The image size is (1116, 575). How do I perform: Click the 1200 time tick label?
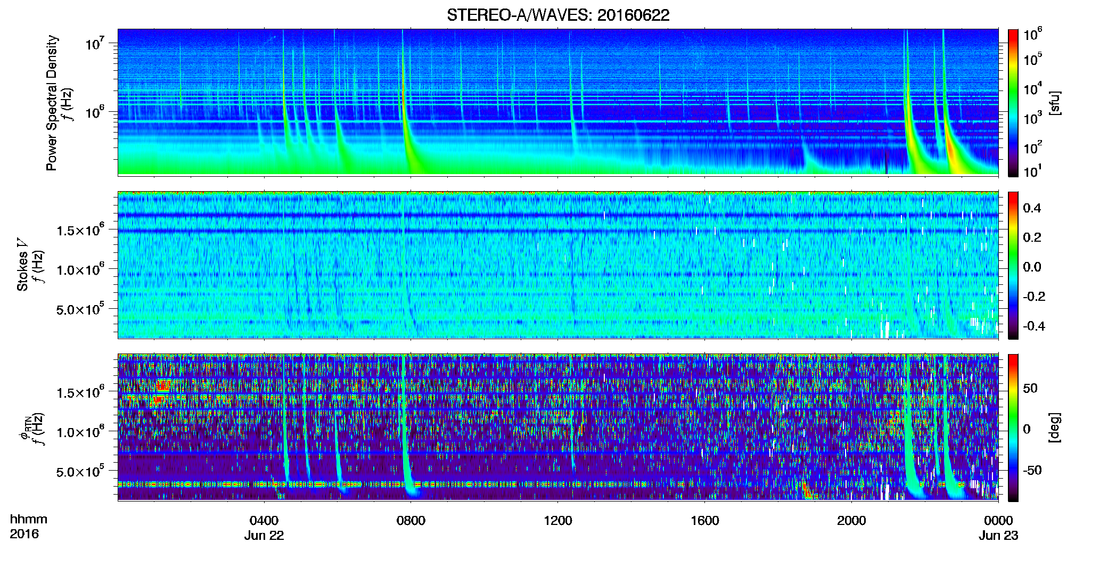558,520
